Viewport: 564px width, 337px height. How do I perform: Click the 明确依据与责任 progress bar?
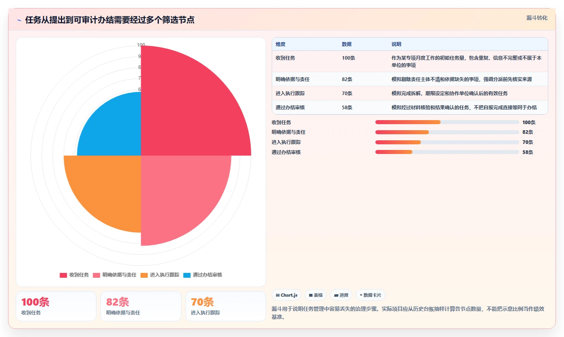coord(447,132)
